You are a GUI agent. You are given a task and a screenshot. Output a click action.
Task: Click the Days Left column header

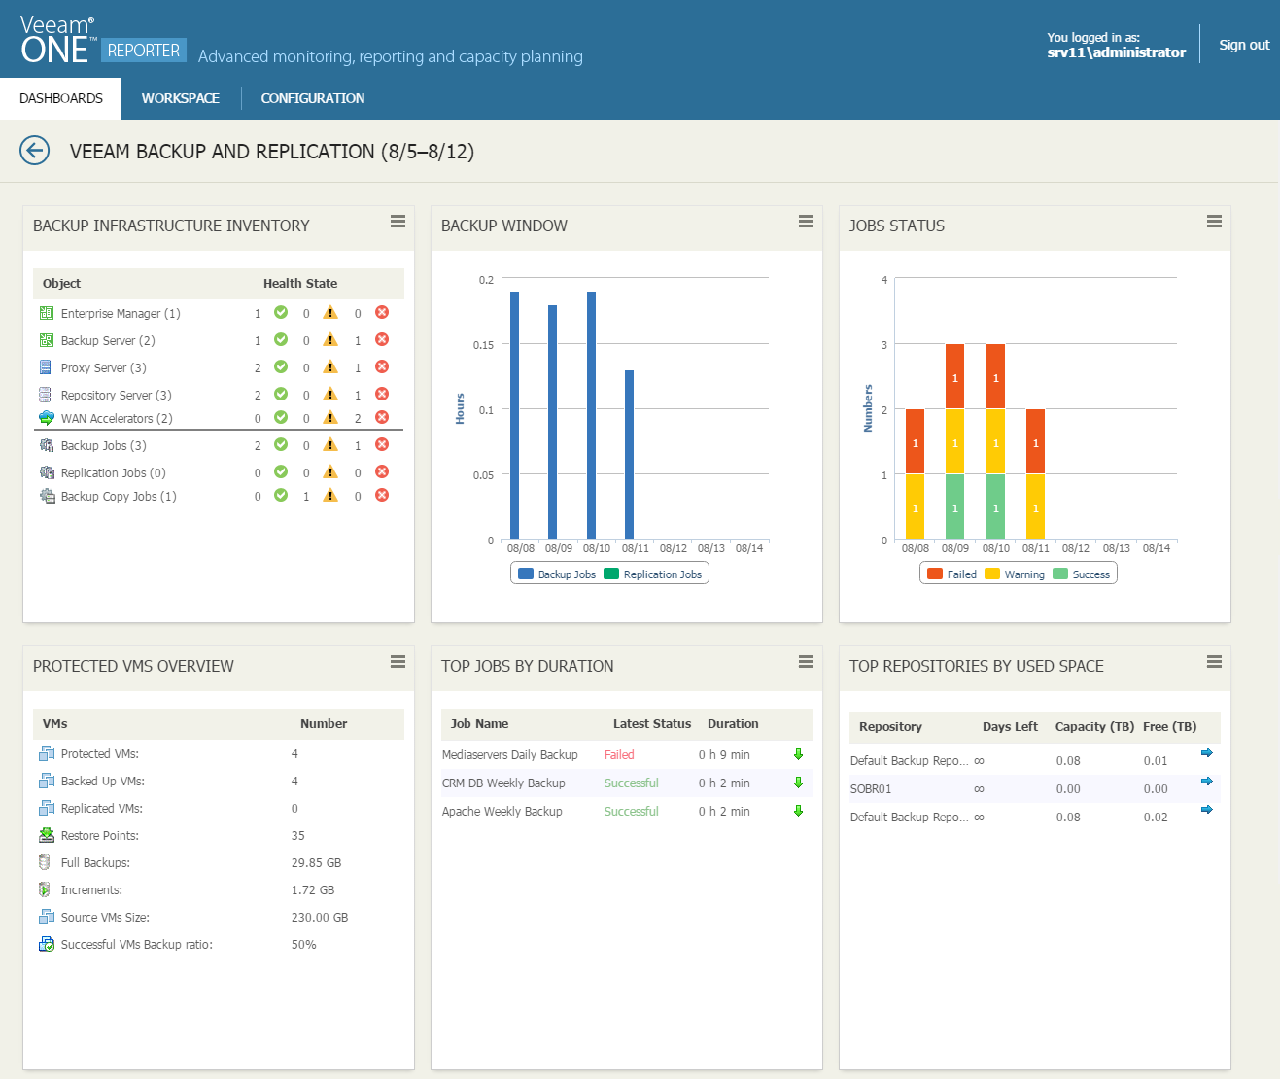point(1010,727)
